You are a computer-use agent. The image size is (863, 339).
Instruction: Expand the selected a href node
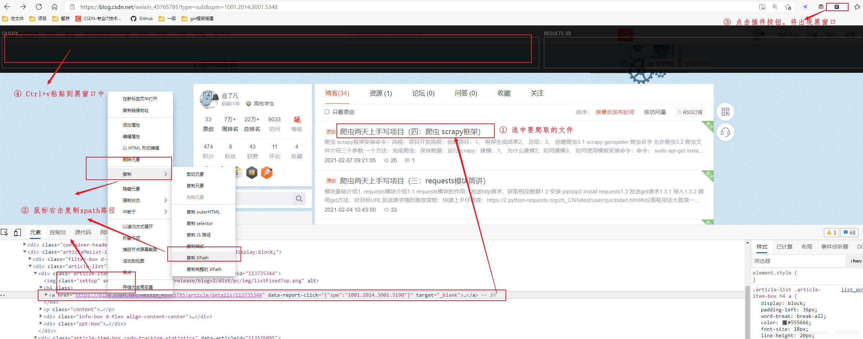click(46, 295)
